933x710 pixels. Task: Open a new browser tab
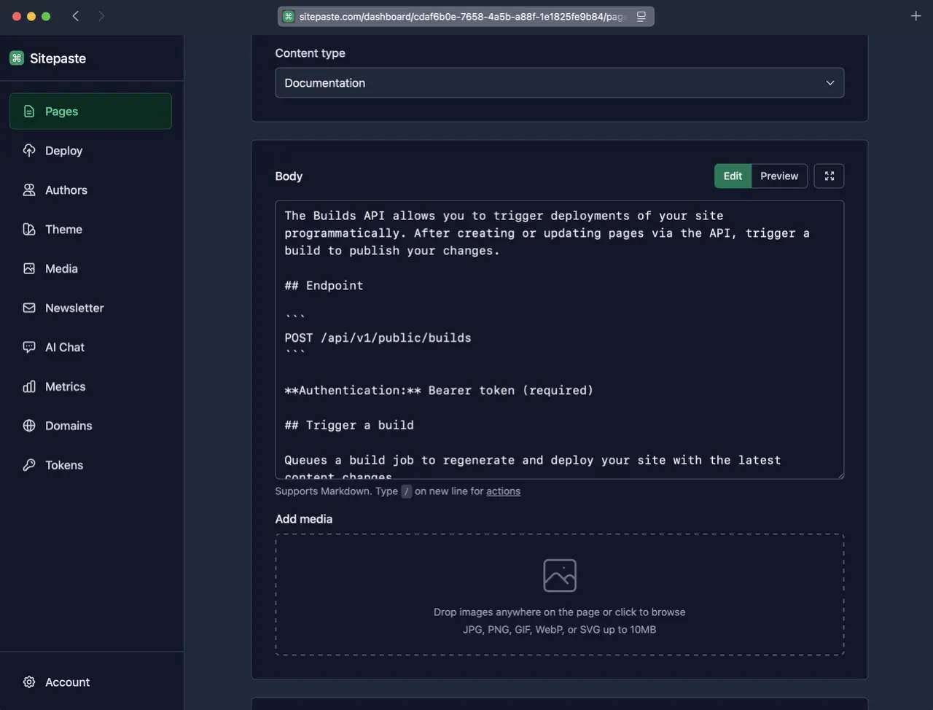[916, 15]
